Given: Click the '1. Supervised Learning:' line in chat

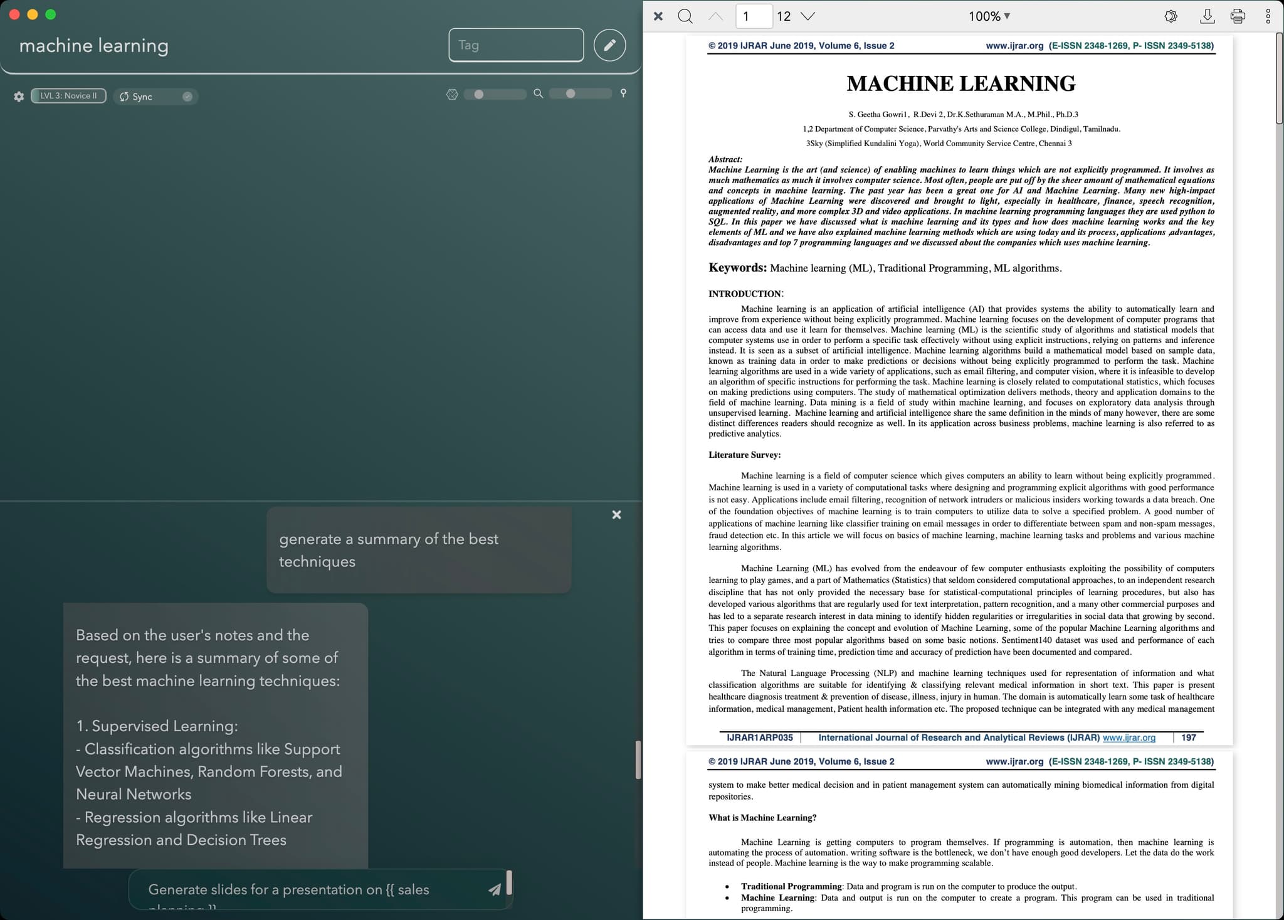Looking at the screenshot, I should tap(157, 726).
